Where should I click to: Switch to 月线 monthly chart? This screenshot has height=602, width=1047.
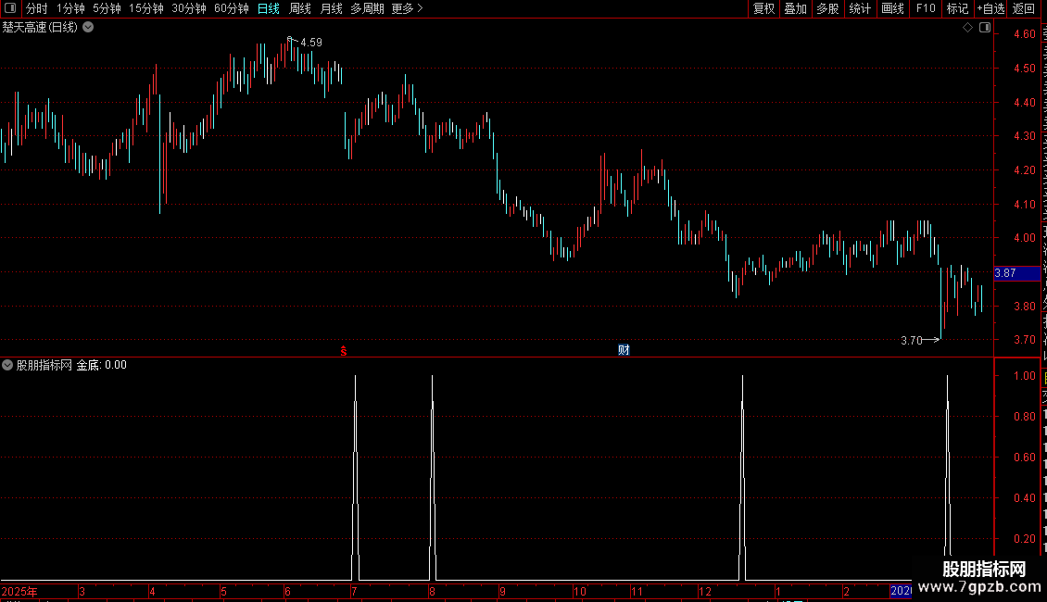coord(331,8)
